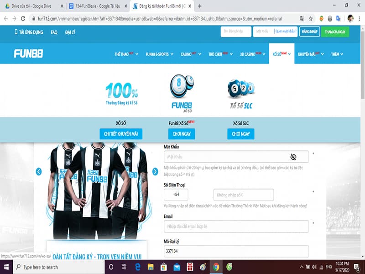
Task: Click the green THAM GIA NGAY button
Action: [334, 32]
